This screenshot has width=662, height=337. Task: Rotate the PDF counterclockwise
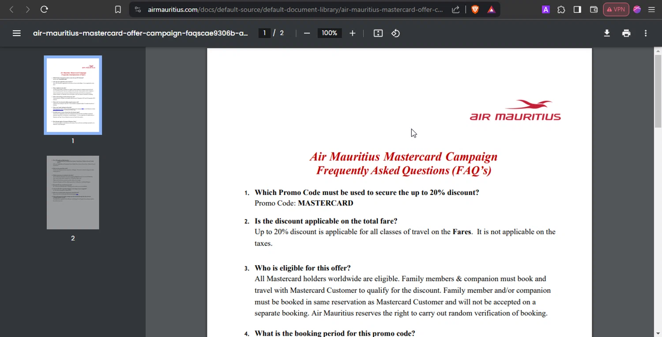click(x=395, y=33)
